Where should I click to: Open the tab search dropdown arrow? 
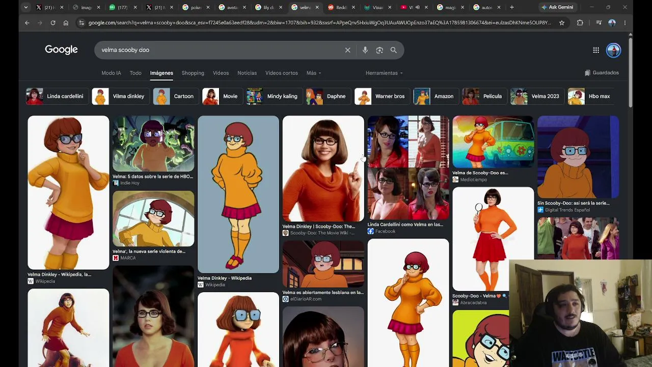point(25,7)
